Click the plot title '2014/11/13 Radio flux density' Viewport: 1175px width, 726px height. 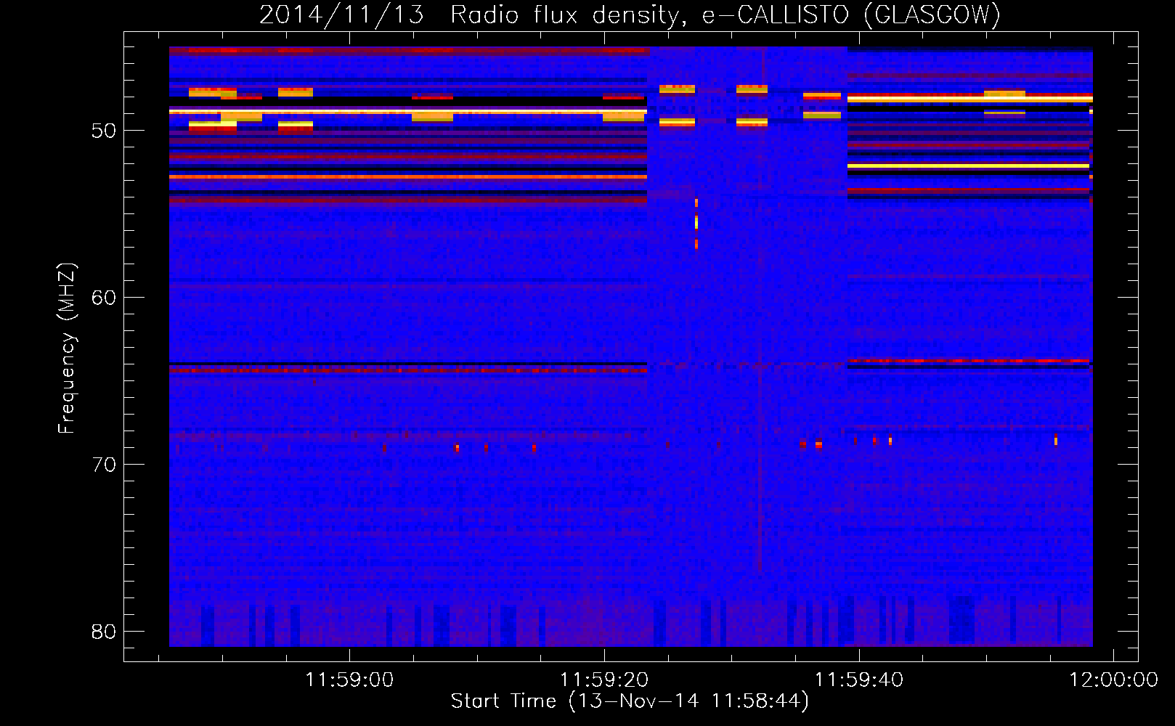(x=473, y=15)
